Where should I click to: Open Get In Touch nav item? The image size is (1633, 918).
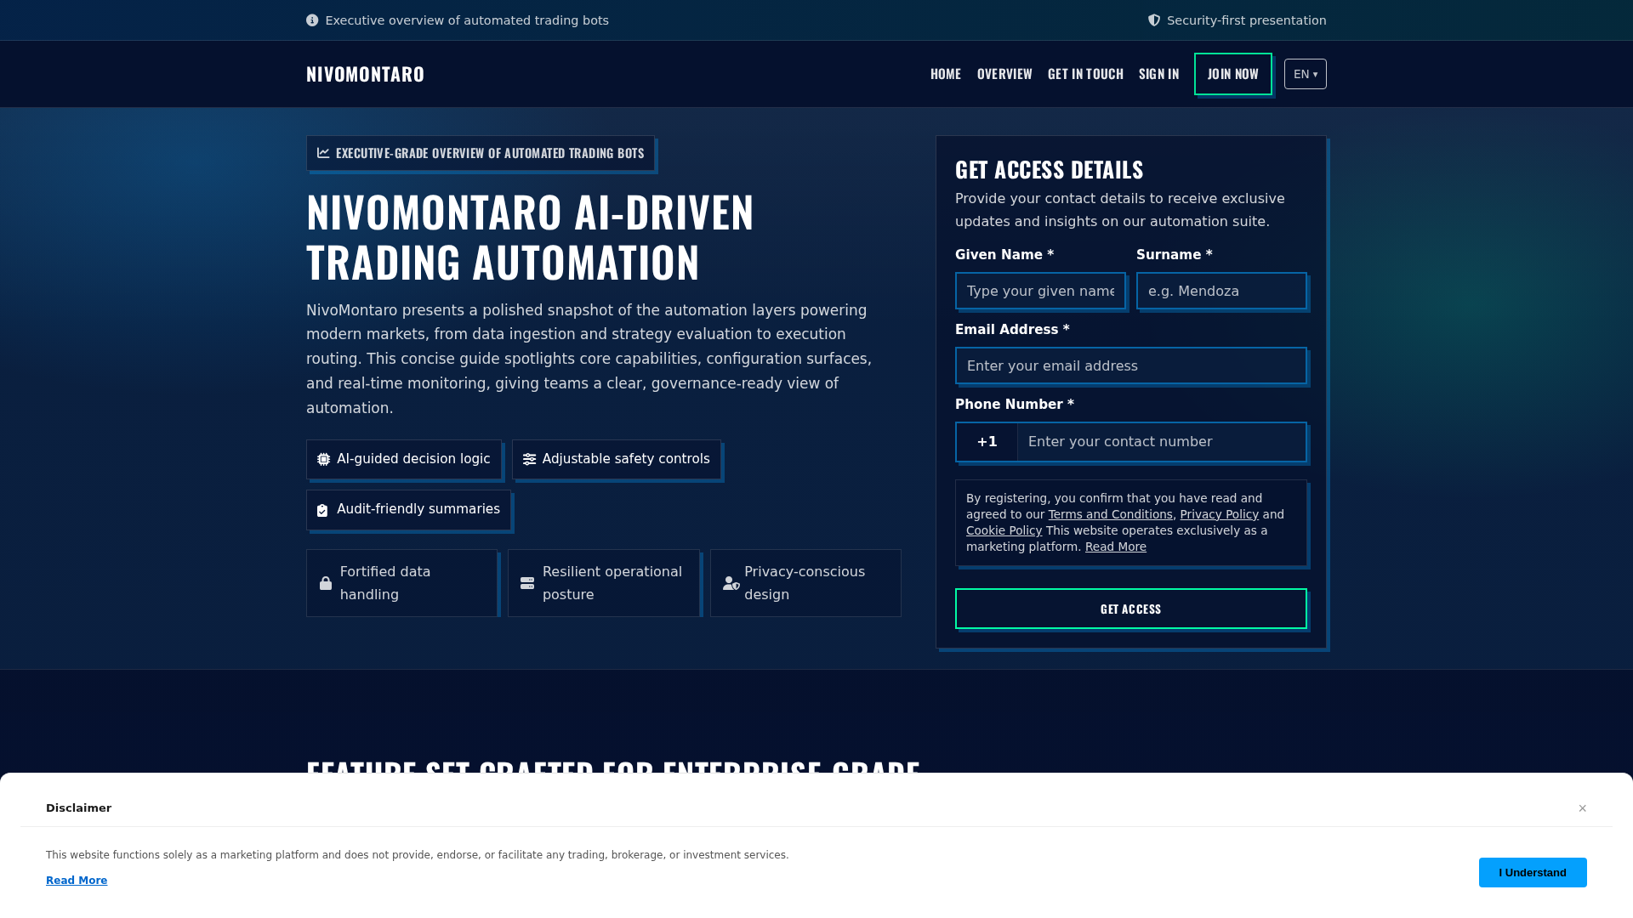point(1085,74)
